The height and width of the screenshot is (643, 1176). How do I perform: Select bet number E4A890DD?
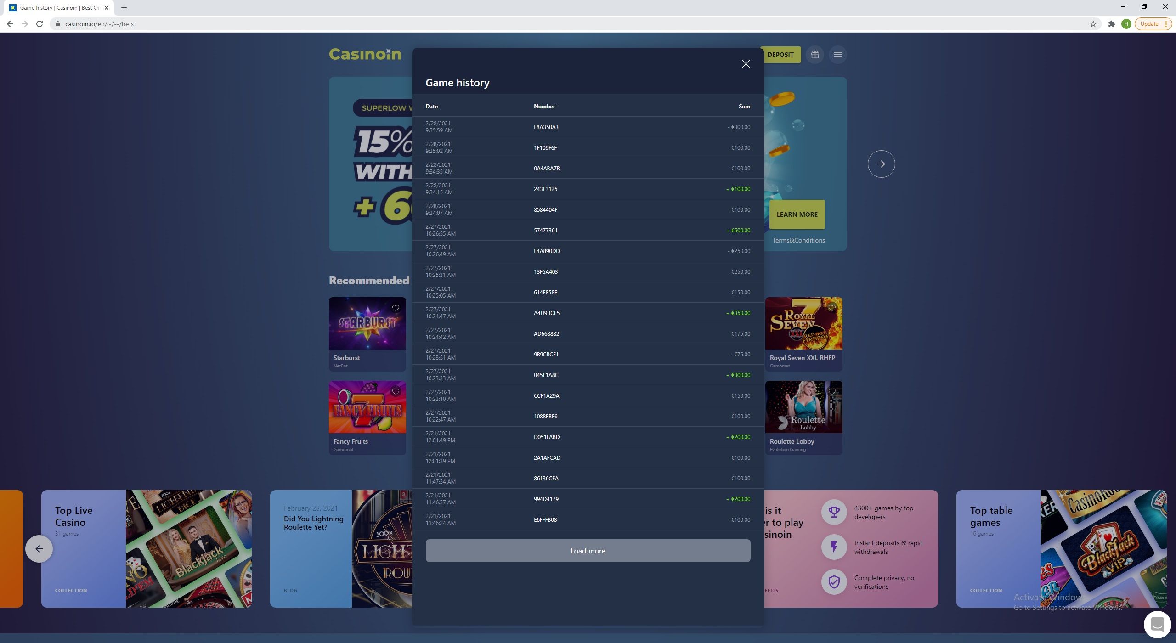click(547, 251)
